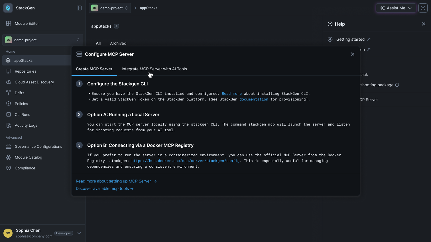
Task: Close the Configure MCP Server dialog
Action: pyautogui.click(x=353, y=54)
